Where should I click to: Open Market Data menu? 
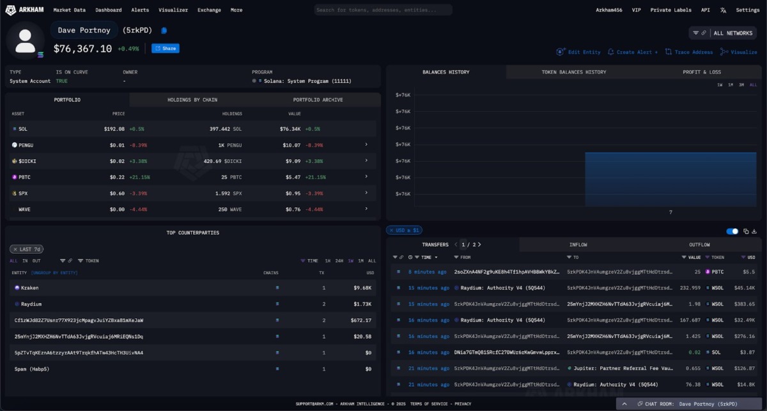pyautogui.click(x=69, y=10)
